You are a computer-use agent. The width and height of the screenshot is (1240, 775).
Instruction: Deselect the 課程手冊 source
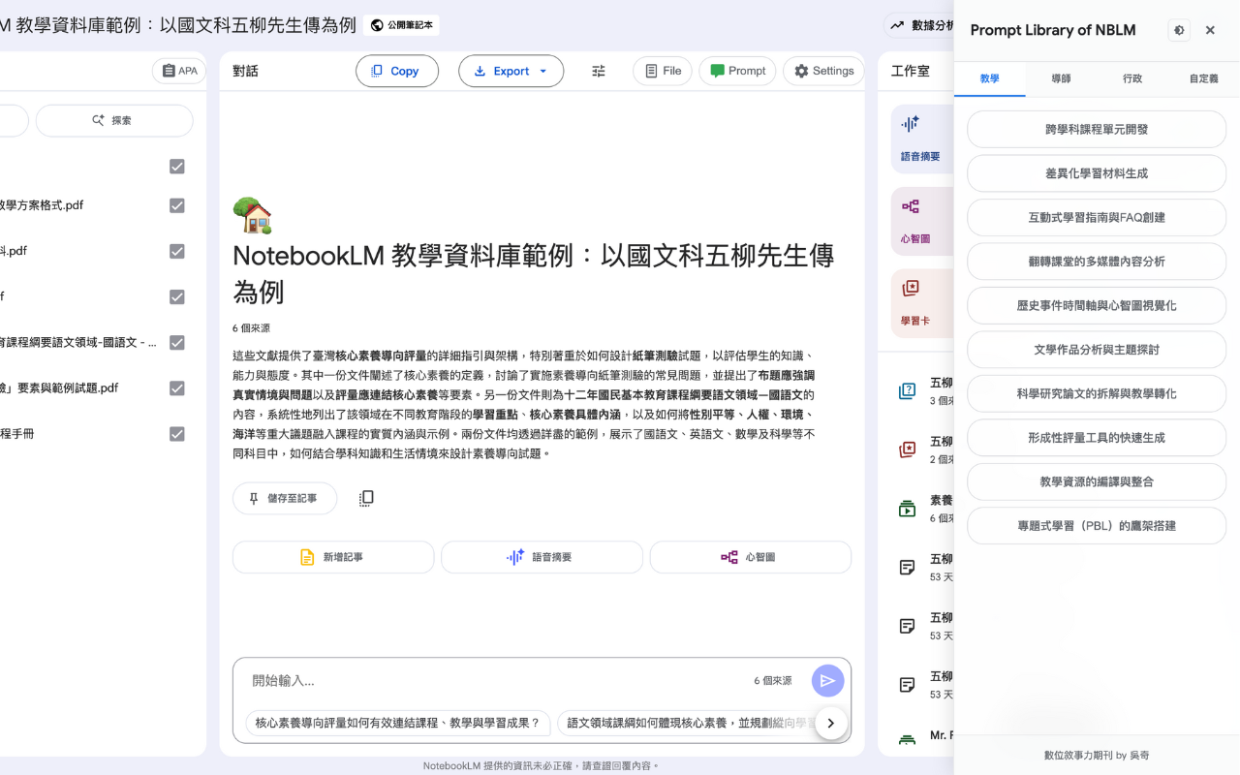click(176, 434)
